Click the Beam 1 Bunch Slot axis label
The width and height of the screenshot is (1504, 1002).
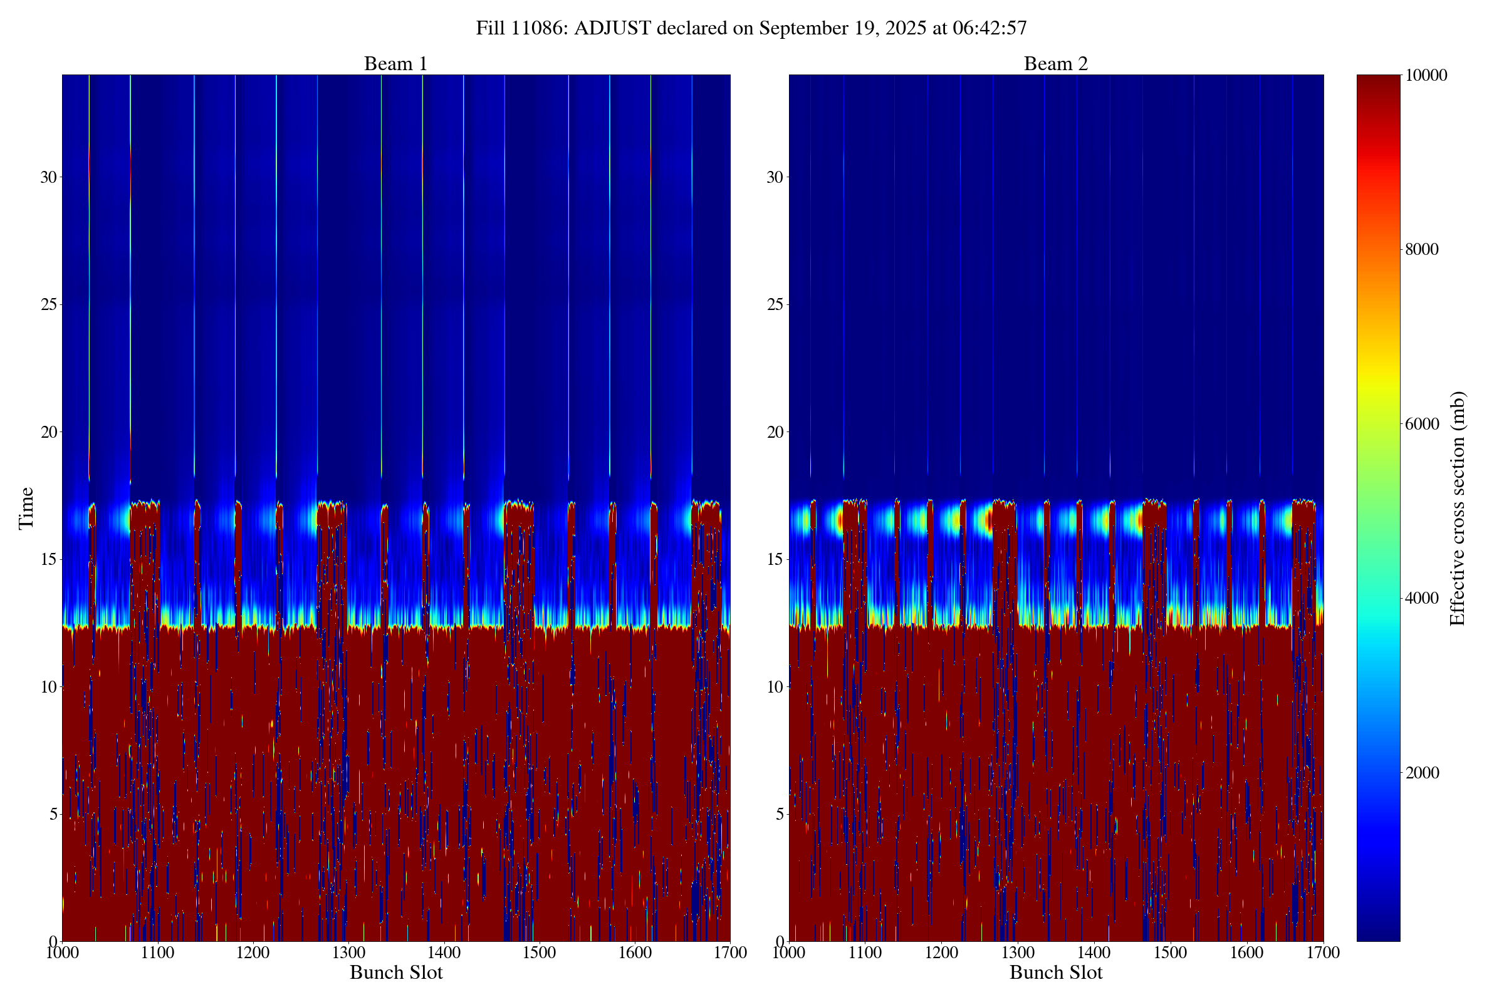click(x=396, y=973)
